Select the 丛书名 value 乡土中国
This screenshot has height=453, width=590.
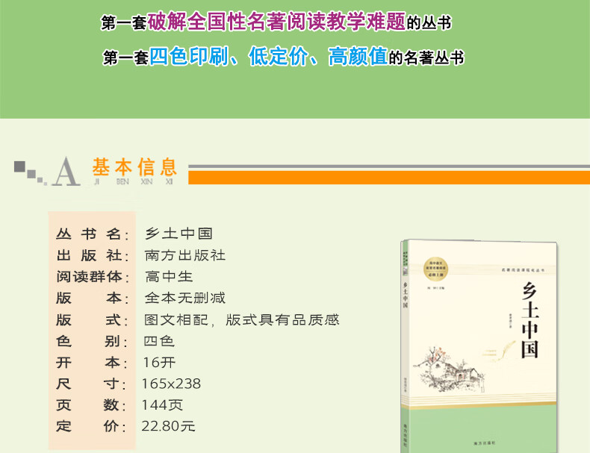tap(178, 234)
